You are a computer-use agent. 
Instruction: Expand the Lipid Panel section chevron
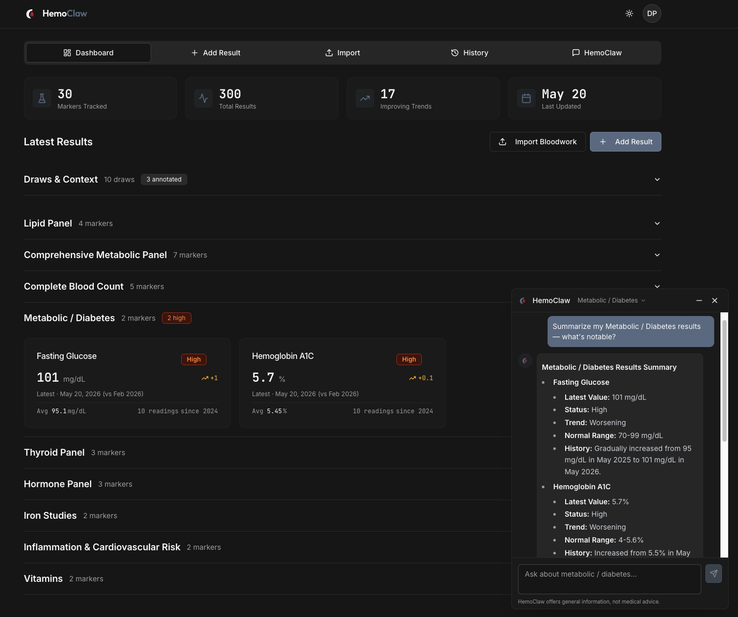(657, 223)
